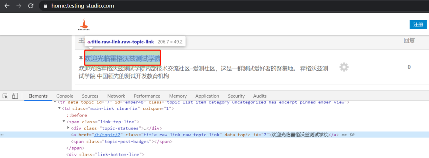Select the ::before pseudo-element row
The height and width of the screenshot is (158, 429).
[x=77, y=115]
